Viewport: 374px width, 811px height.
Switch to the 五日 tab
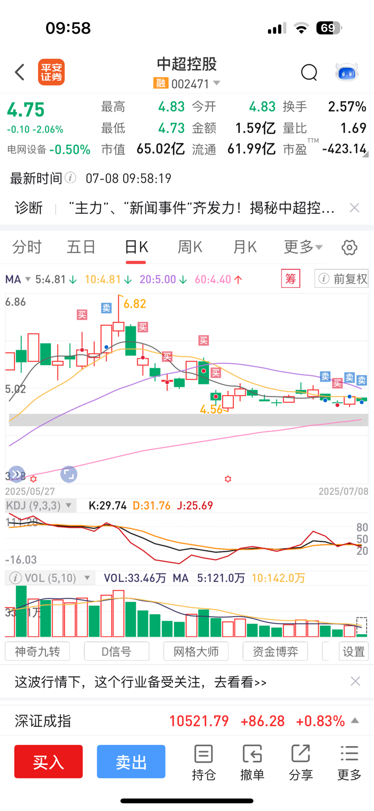click(81, 247)
